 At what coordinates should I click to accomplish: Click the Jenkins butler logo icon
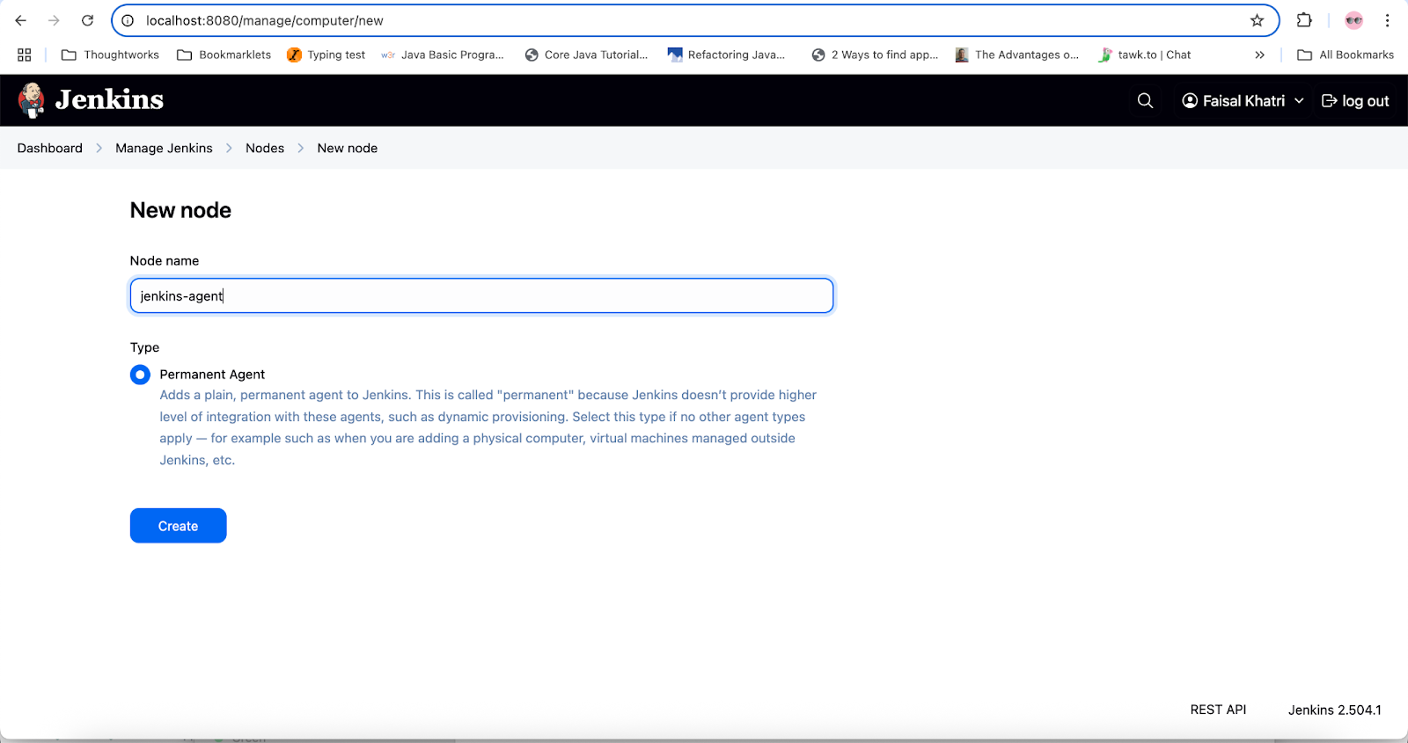pos(32,100)
